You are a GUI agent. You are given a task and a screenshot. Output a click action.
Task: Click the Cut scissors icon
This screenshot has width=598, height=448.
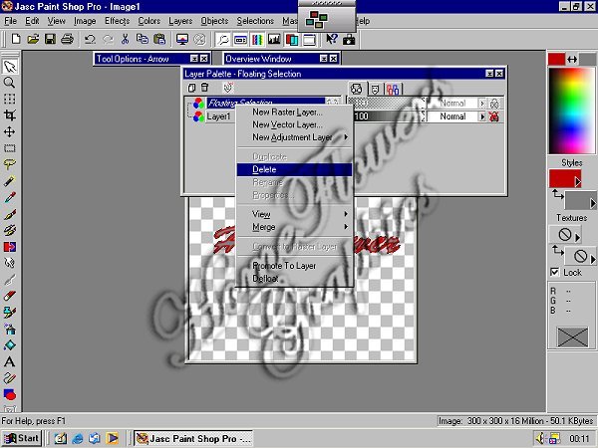coord(125,39)
